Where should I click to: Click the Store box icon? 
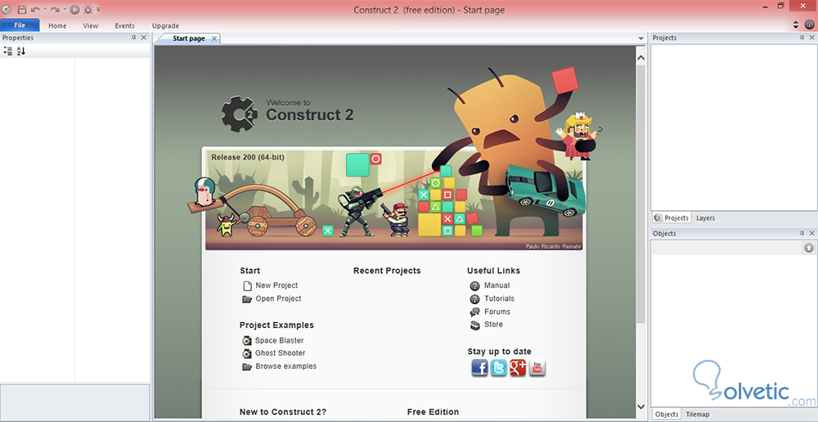pos(474,325)
